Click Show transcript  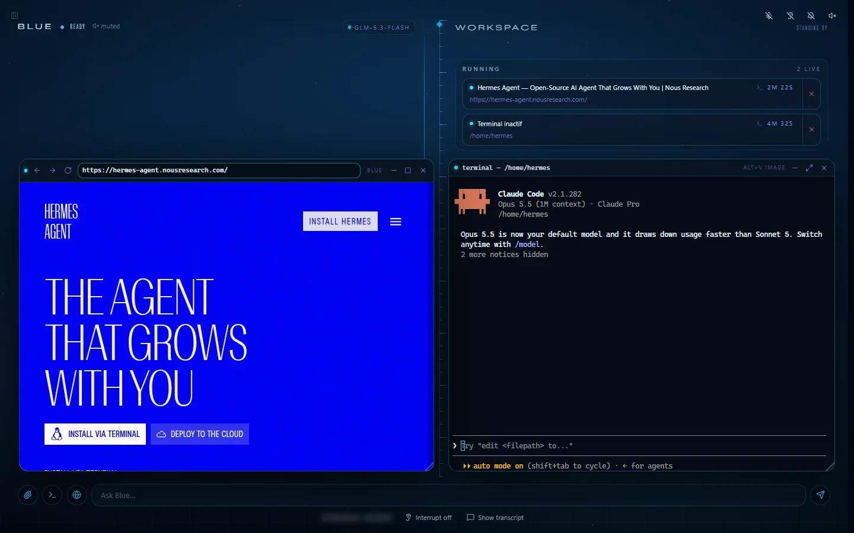coord(495,518)
